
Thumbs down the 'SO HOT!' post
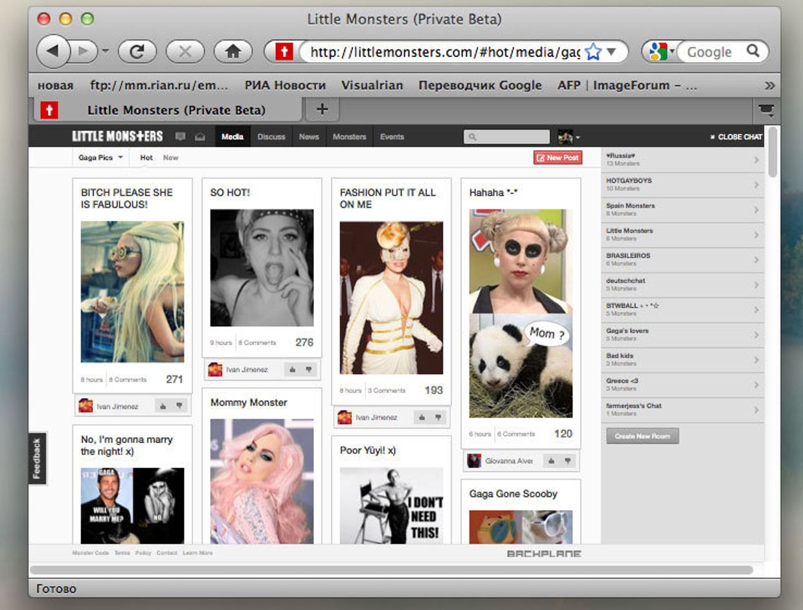pos(309,370)
